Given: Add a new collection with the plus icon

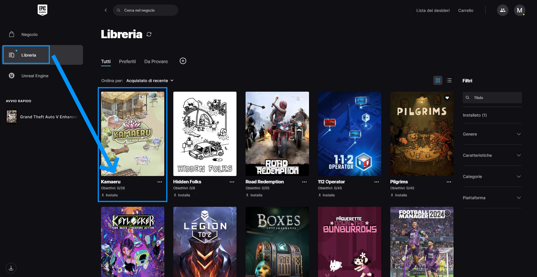Looking at the screenshot, I should pos(183,61).
